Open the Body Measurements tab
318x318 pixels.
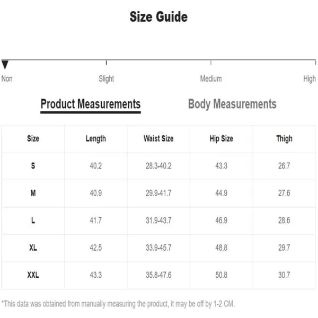pos(232,104)
